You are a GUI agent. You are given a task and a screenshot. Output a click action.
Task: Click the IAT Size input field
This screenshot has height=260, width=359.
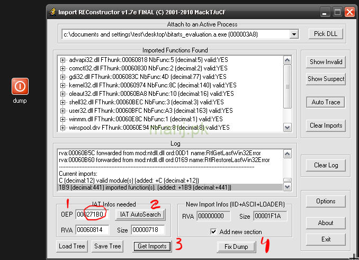(x=147, y=230)
